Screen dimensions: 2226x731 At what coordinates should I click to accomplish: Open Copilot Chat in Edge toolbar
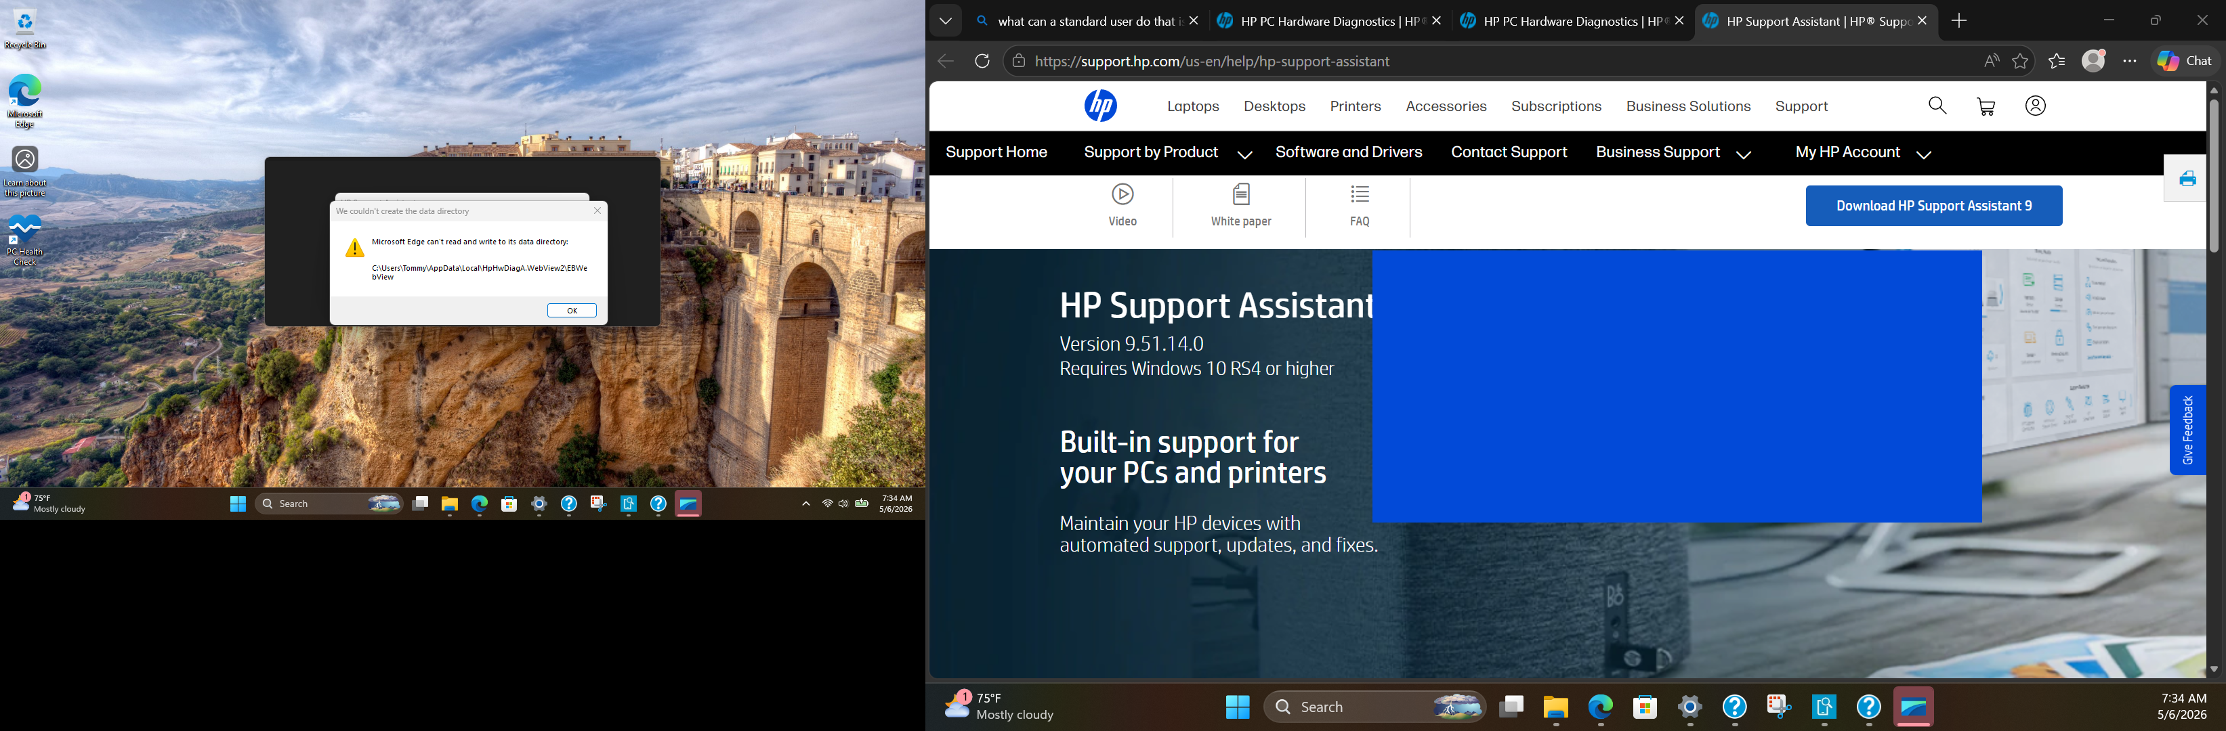click(2185, 62)
